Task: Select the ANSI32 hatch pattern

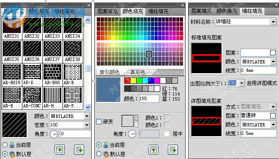Action: [32, 28]
